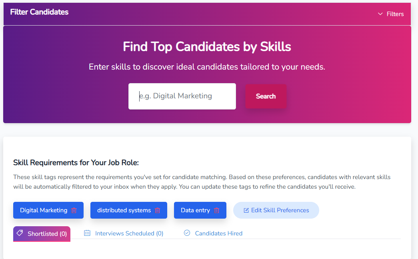
Task: Select the Candidates Hired tab
Action: [x=218, y=233]
